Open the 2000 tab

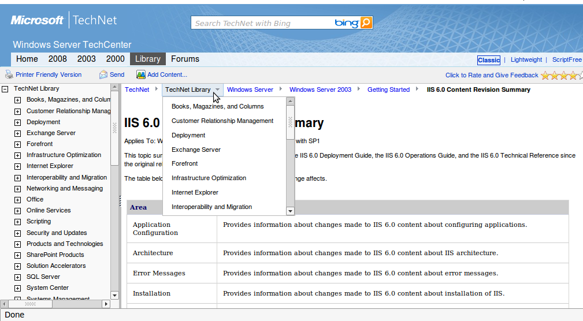pos(115,59)
